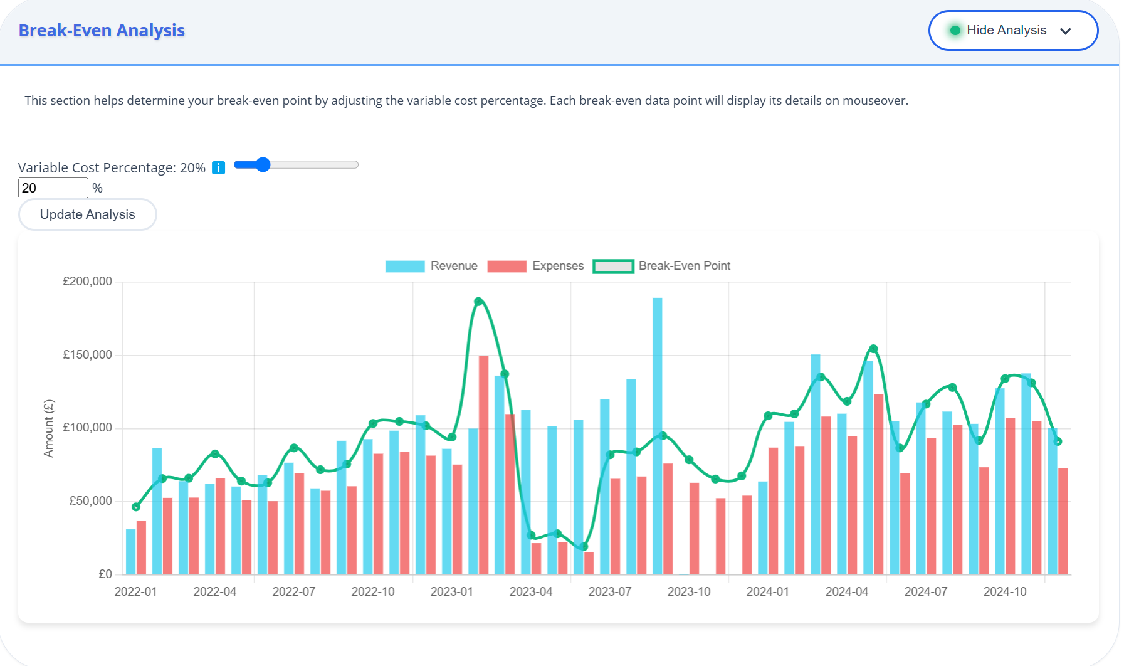Select the Break-Even Analysis section heading
Viewport: 1129px width, 666px height.
(102, 29)
